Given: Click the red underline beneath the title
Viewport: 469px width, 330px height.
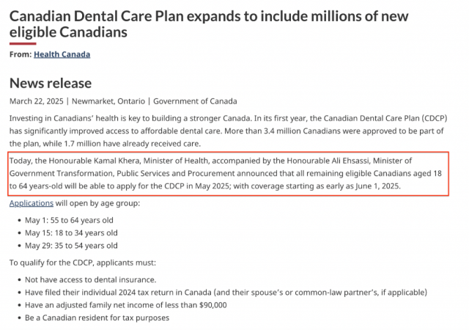Looking at the screenshot, I should click(x=23, y=44).
